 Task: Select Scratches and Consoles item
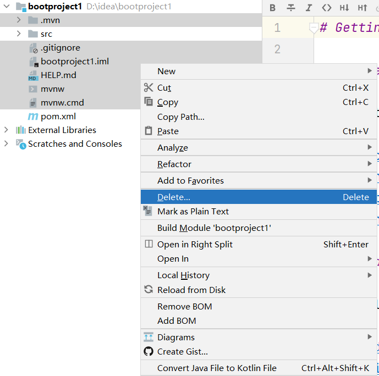[75, 144]
